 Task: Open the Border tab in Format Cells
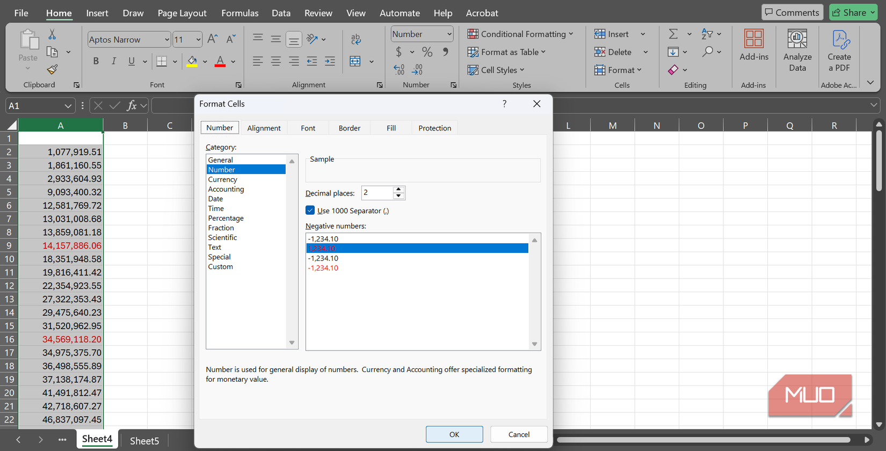349,128
